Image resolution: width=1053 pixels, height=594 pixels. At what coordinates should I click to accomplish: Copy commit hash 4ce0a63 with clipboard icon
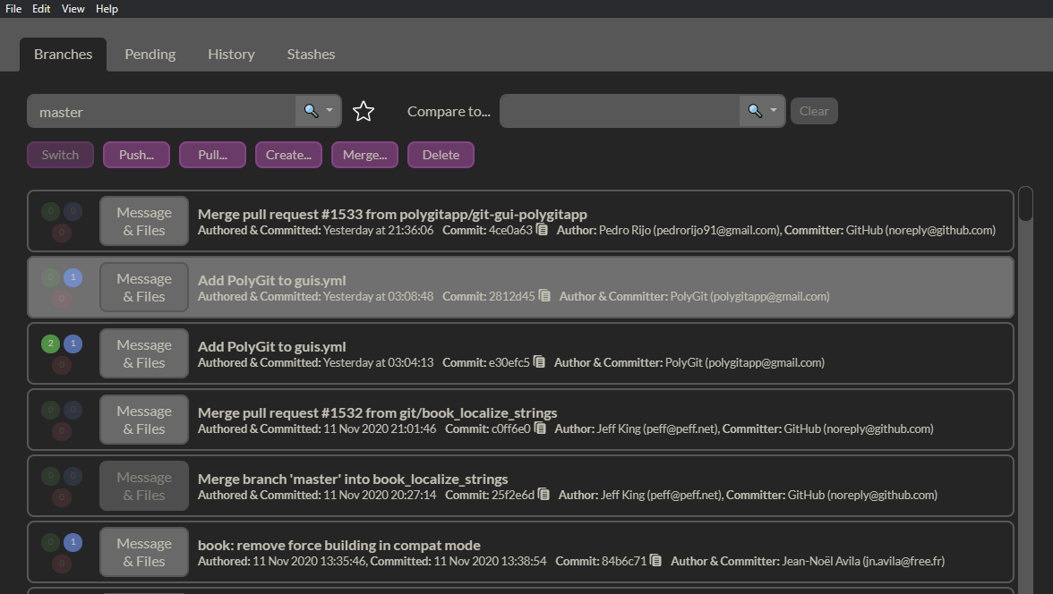tap(543, 230)
